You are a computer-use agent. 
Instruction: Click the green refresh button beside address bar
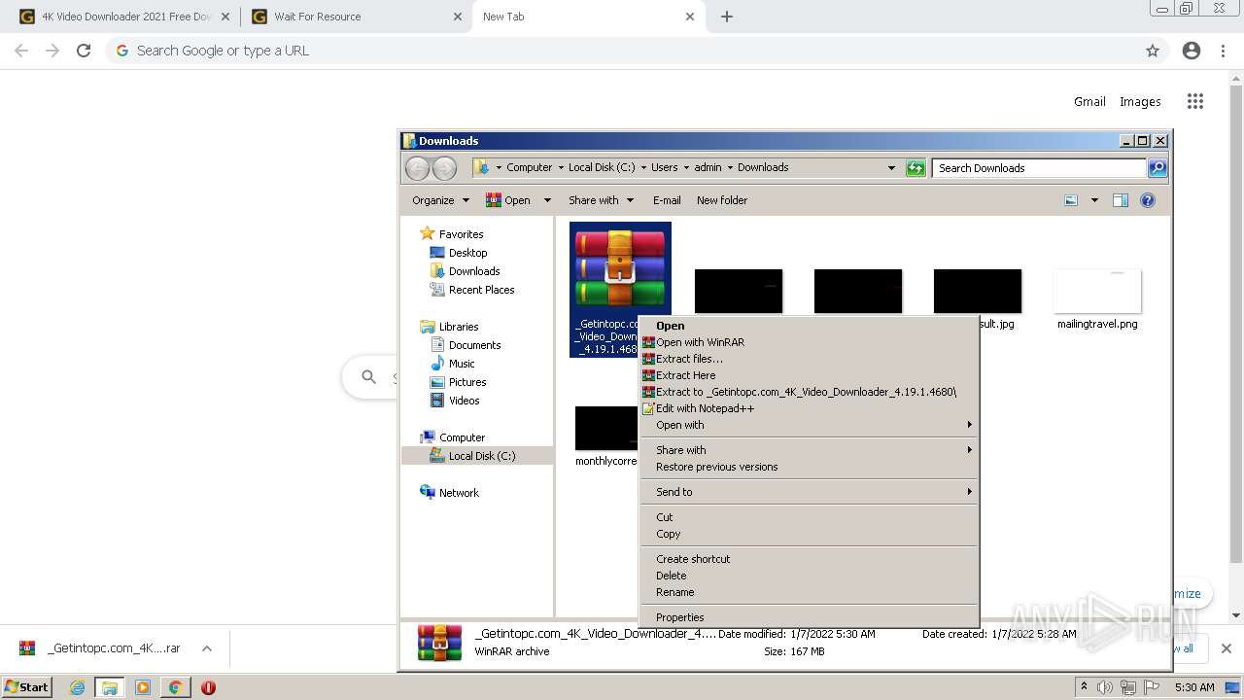coord(916,168)
